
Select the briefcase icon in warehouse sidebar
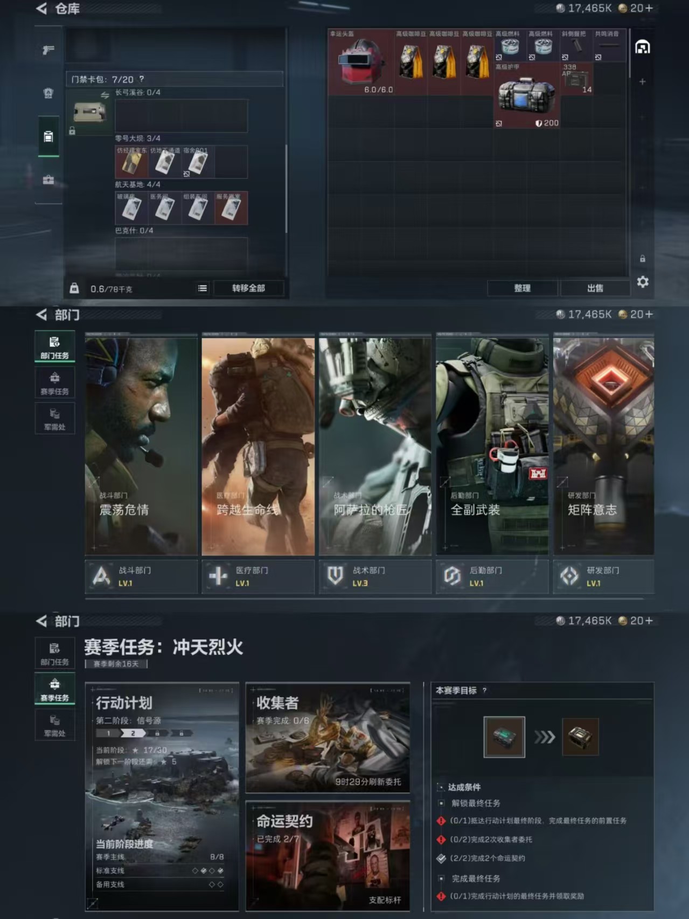pos(48,180)
